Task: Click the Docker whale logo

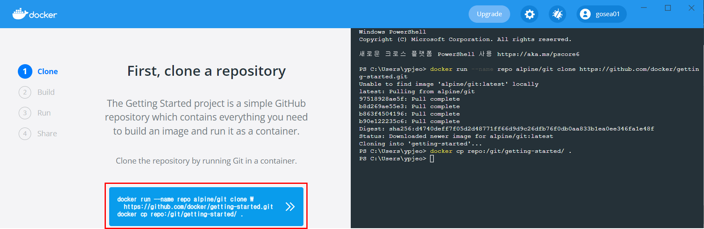Action: point(34,14)
